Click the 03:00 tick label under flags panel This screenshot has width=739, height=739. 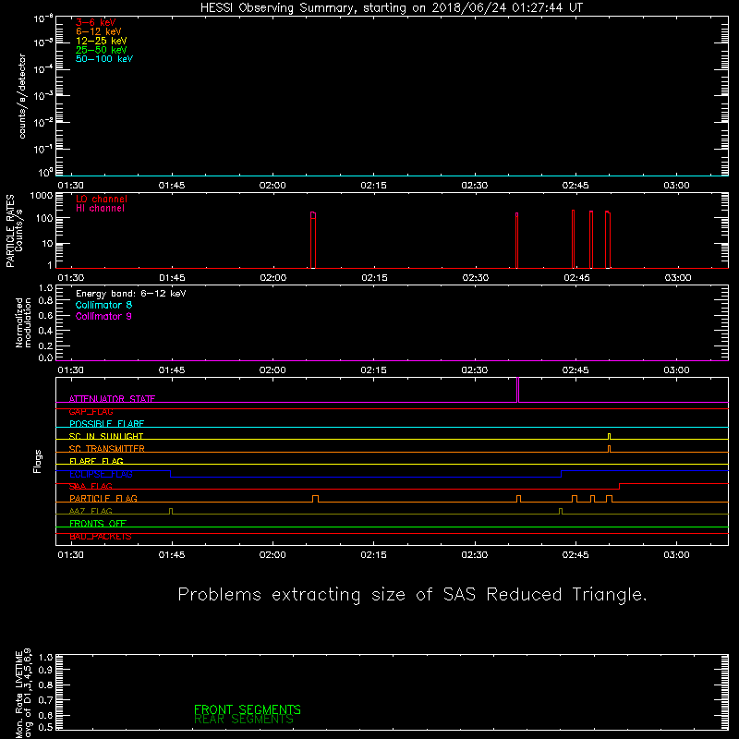coord(676,555)
